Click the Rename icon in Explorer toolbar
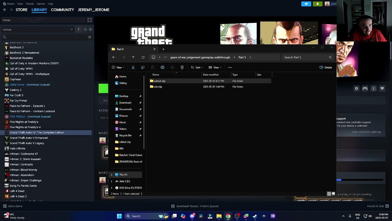The height and width of the screenshot is (221, 392). (x=162, y=67)
